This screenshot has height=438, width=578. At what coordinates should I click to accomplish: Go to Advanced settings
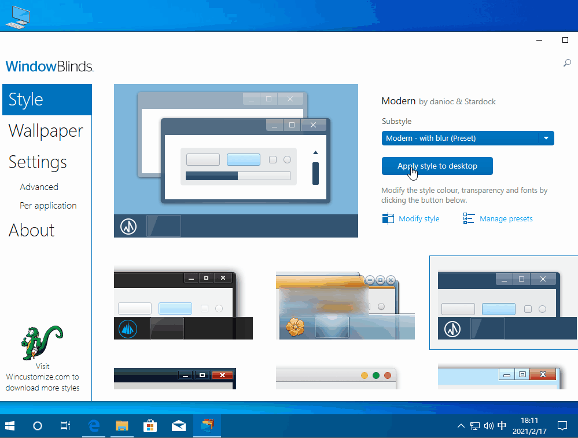tap(39, 187)
